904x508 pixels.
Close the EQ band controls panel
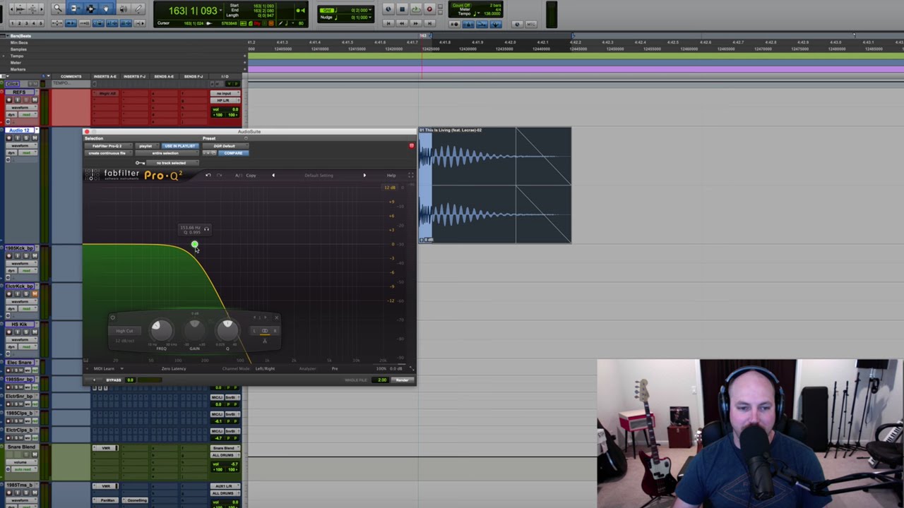point(275,317)
